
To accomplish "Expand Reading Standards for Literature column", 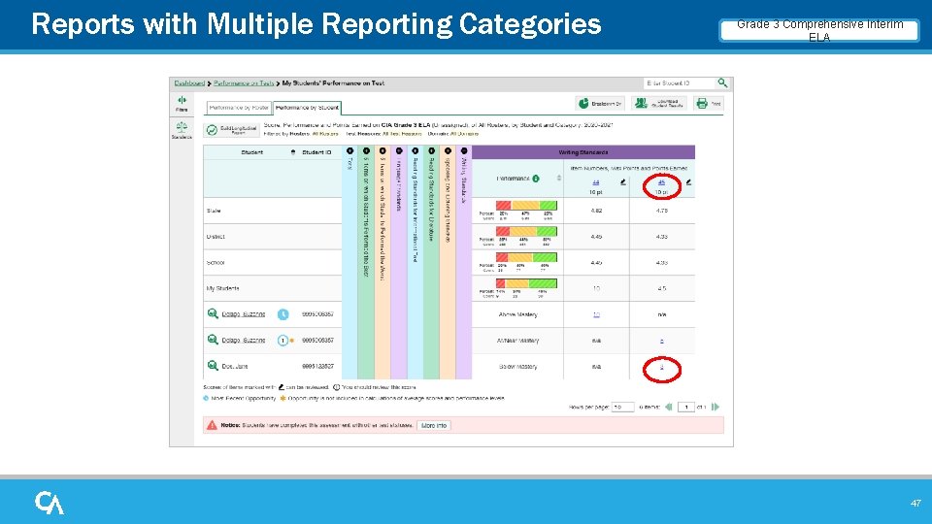I will (x=431, y=151).
